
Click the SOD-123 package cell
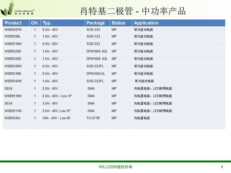[93, 37]
